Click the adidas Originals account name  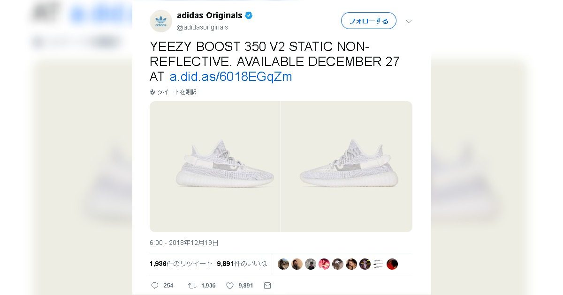(209, 15)
